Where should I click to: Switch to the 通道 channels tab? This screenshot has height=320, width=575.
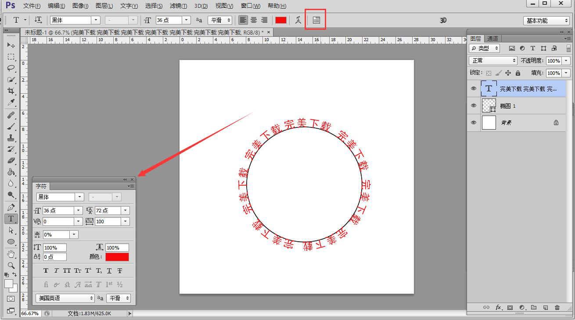coord(493,39)
